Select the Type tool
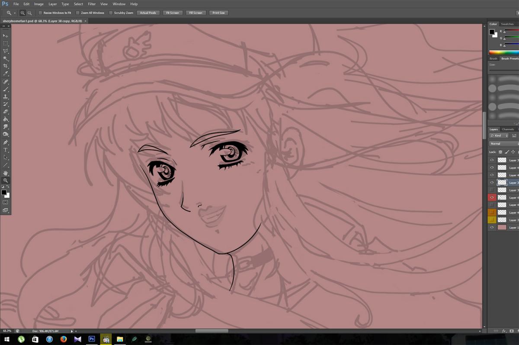 click(6, 150)
